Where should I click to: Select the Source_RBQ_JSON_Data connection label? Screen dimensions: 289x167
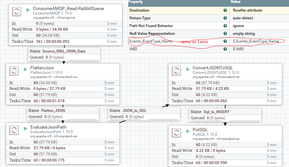(x=64, y=51)
